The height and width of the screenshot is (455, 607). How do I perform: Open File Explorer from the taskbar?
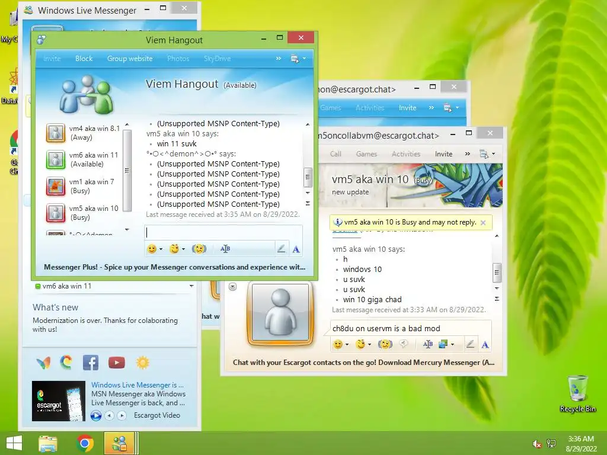[x=48, y=443]
